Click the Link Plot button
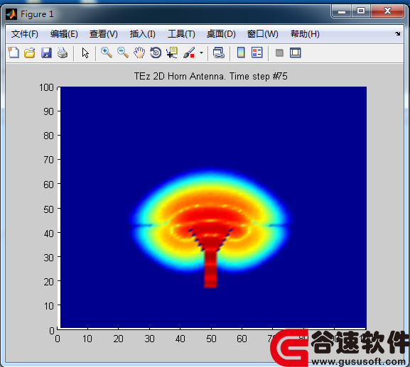 click(x=219, y=53)
